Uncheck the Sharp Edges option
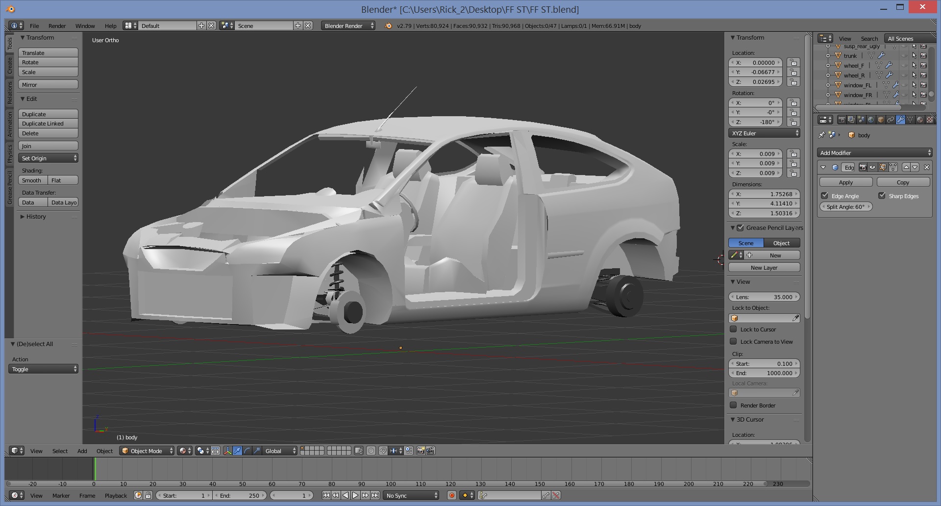Viewport: 941px width, 506px height. coord(882,196)
